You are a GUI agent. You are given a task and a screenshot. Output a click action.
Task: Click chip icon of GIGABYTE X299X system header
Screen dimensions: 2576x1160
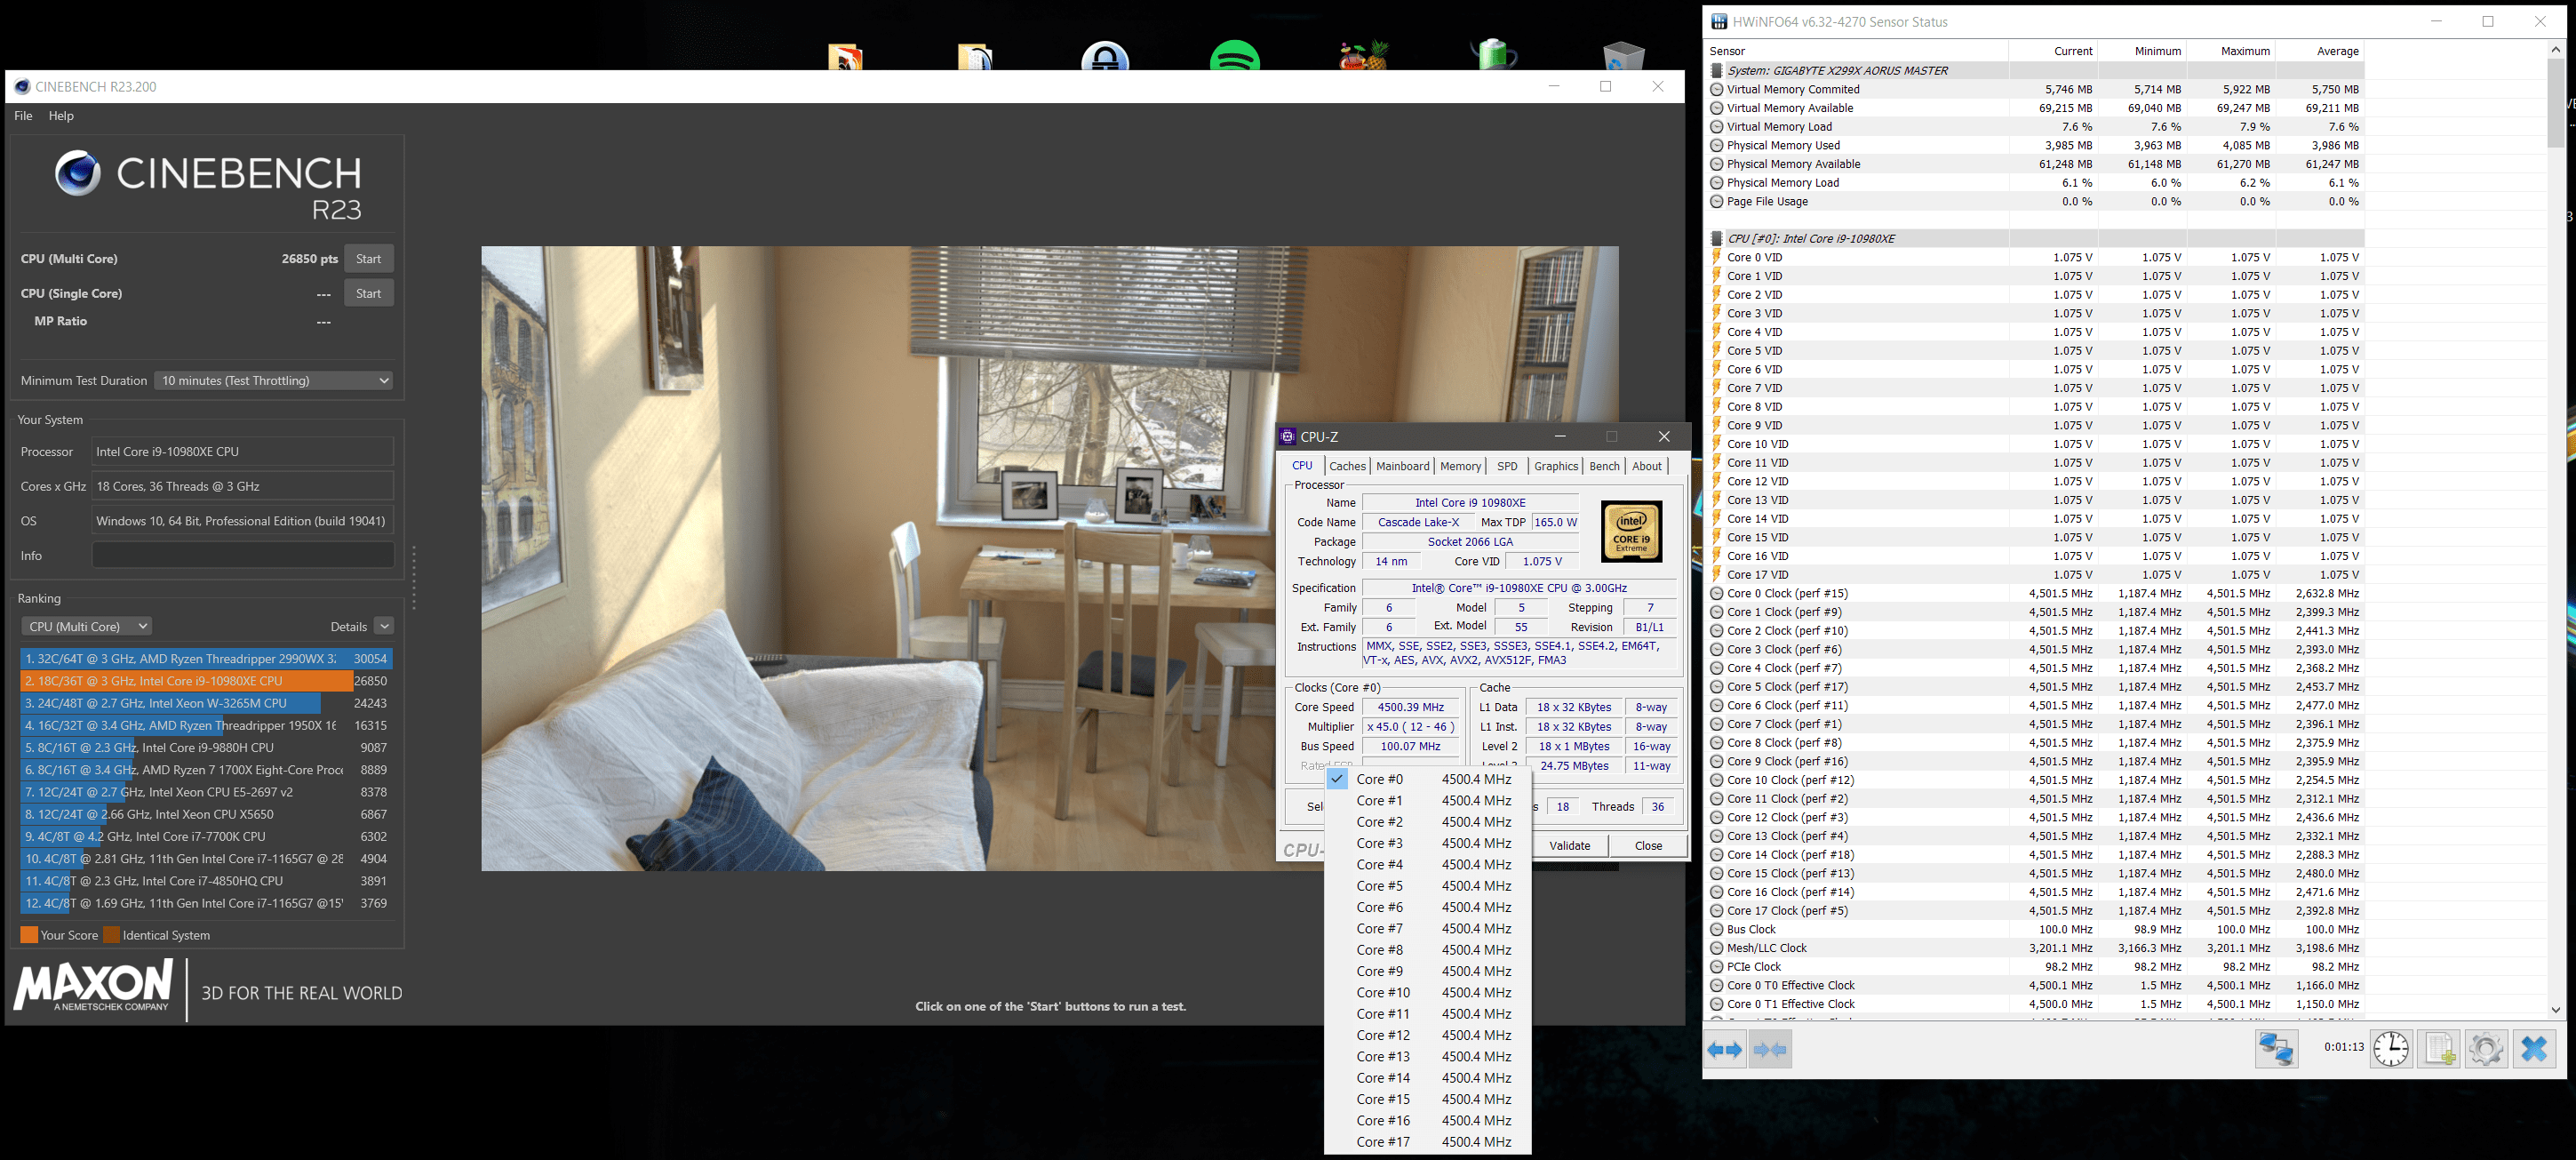(x=1717, y=71)
